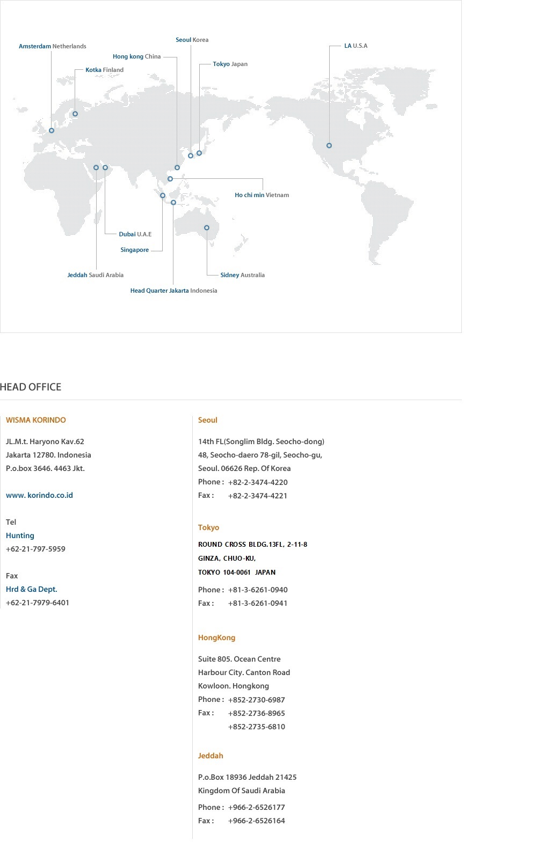
Task: Click the Jeddah office heading
Action: (x=211, y=756)
